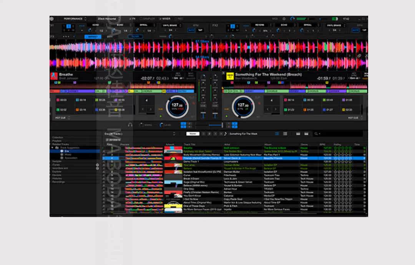415x265 pixels.
Task: Open the REVERB effect dropdown in FX2
Action: [261, 25]
